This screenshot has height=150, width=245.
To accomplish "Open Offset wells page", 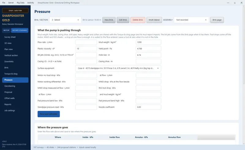I will tap(15, 98).
